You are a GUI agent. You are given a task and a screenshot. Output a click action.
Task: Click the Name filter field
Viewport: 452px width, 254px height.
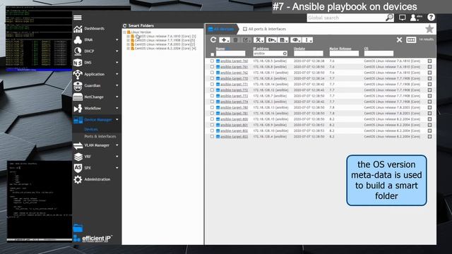point(231,54)
